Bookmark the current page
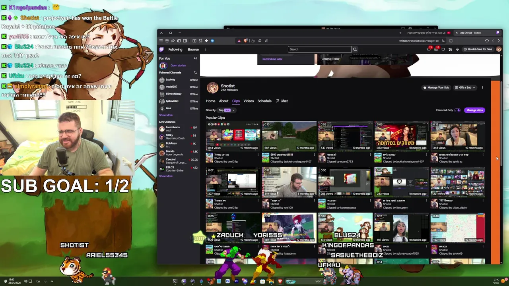Screen dimensions: 509x286 (451, 41)
